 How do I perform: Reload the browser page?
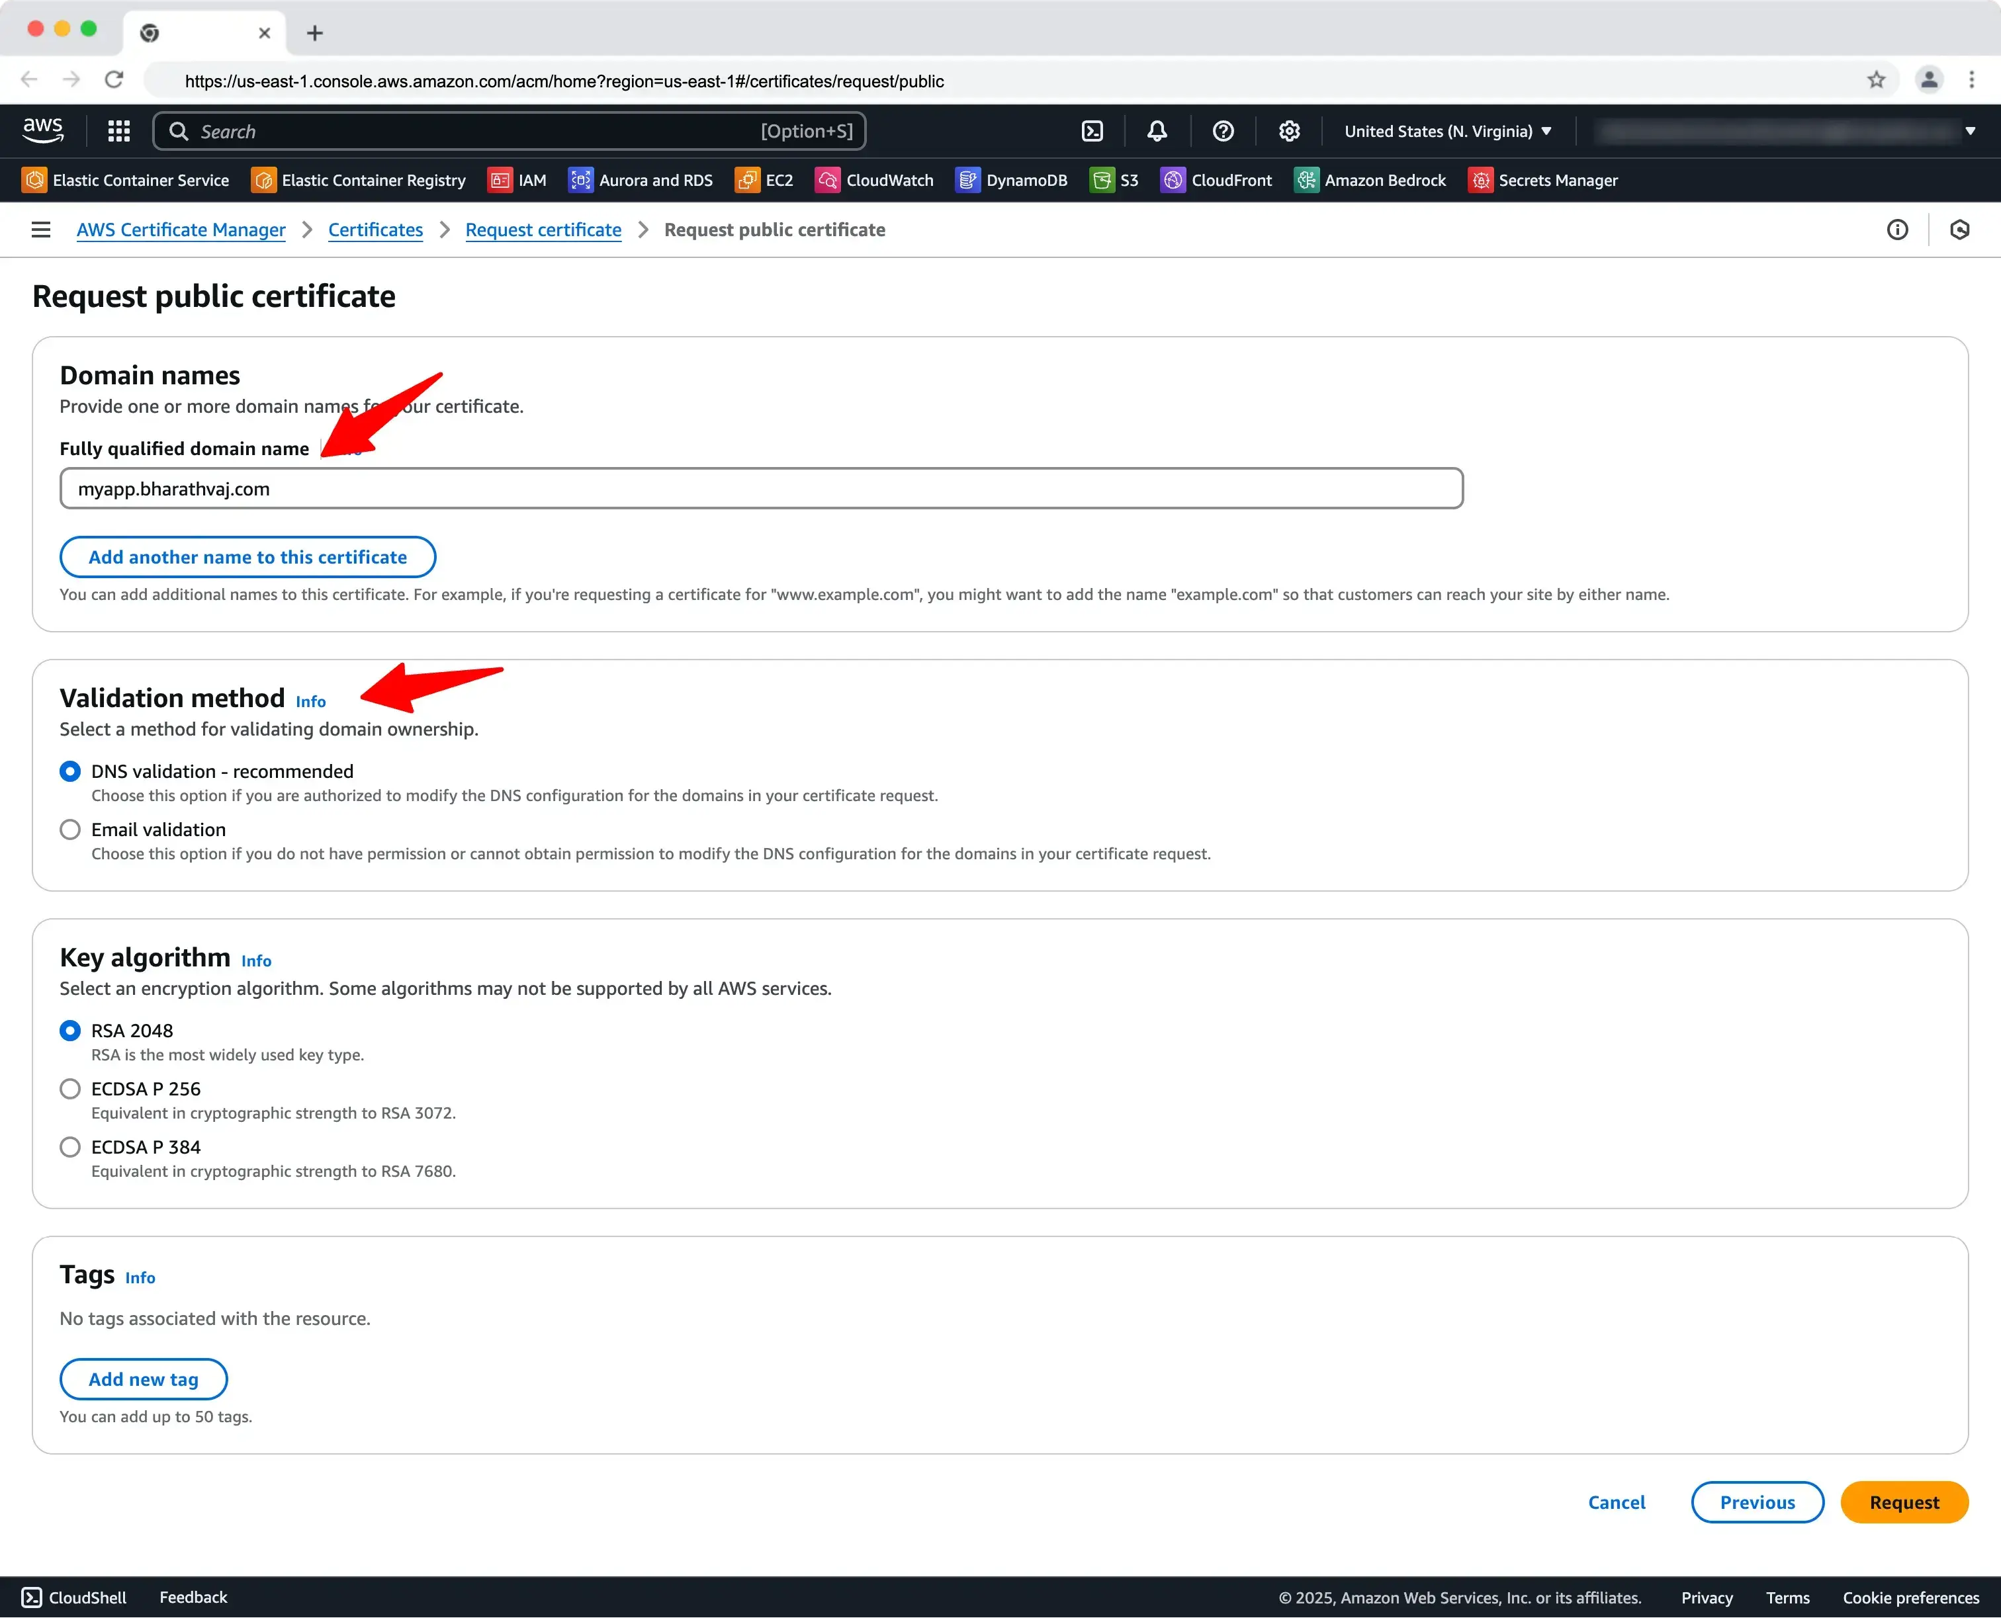point(114,80)
